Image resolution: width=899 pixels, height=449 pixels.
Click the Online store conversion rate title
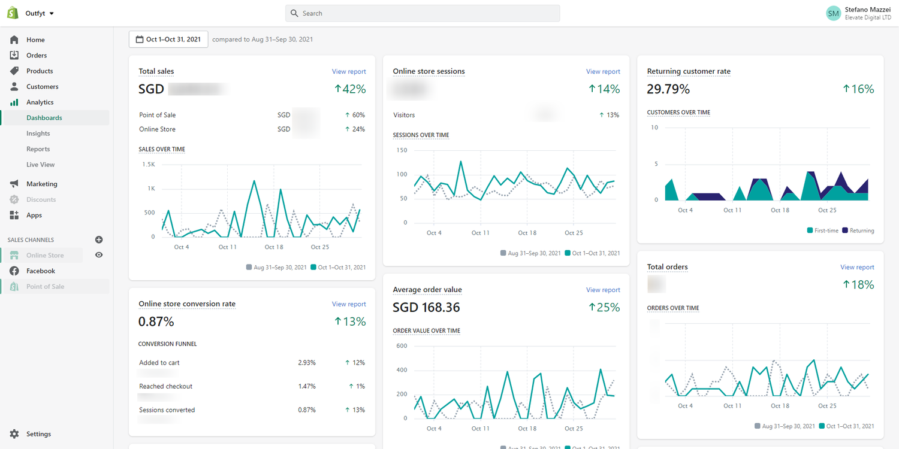pos(187,304)
